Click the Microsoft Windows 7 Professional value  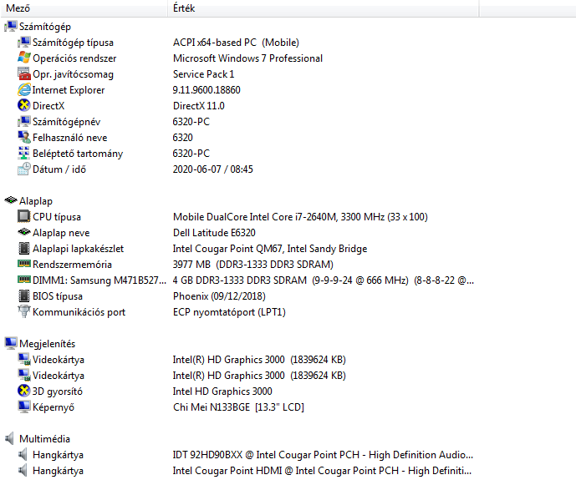(247, 58)
